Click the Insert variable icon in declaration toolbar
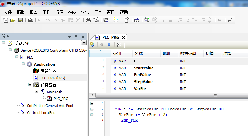This screenshot has width=248, height=136. coord(92,45)
